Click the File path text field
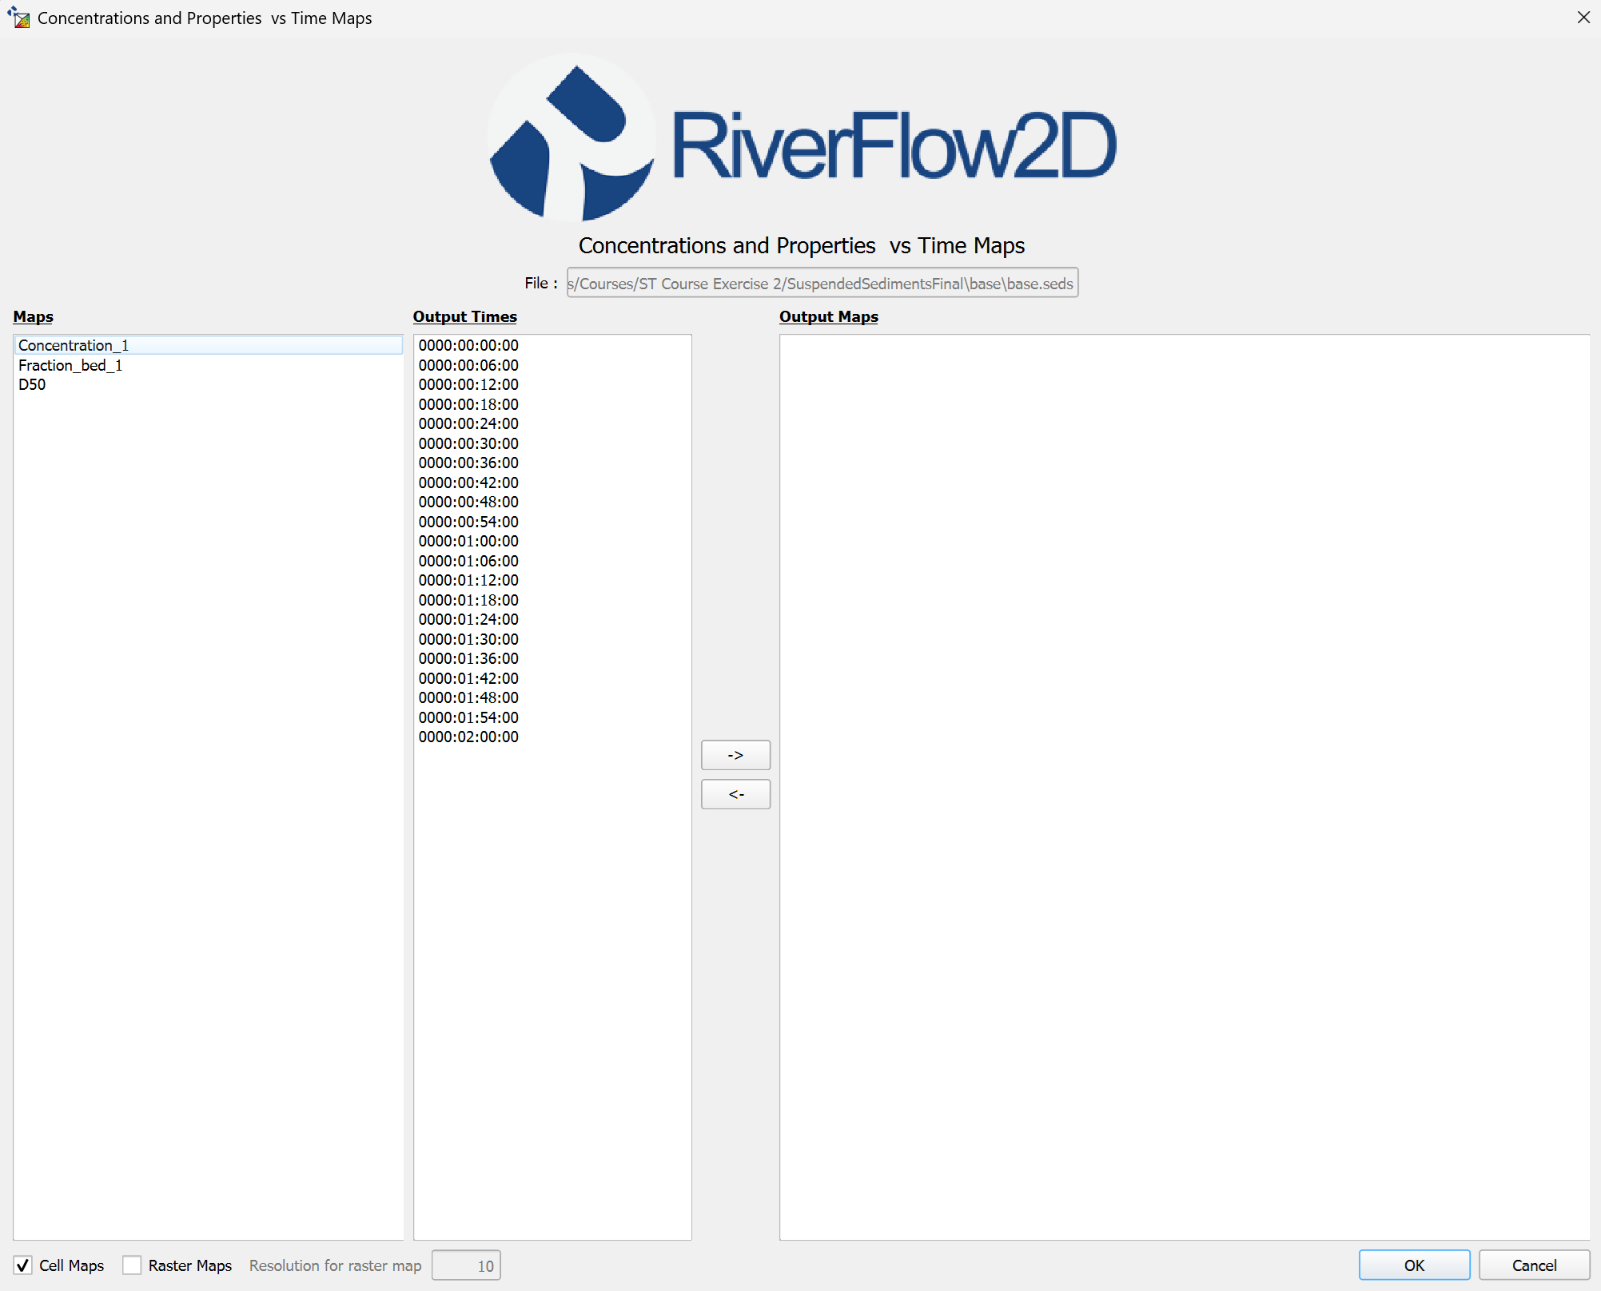This screenshot has height=1291, width=1601. [822, 283]
